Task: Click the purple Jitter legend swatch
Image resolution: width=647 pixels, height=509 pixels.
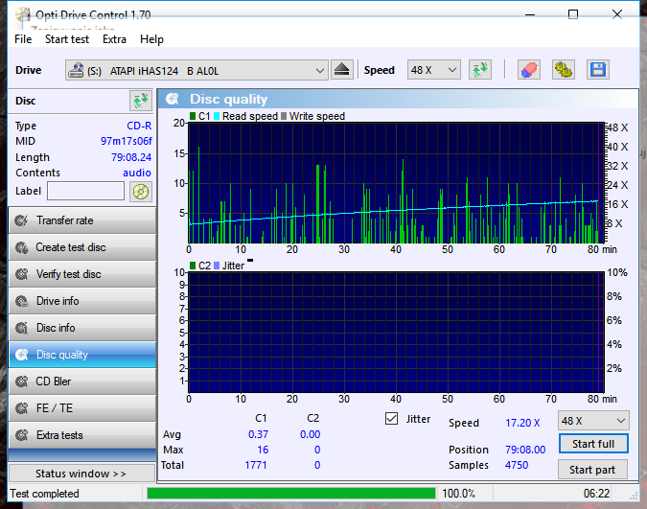Action: (217, 266)
